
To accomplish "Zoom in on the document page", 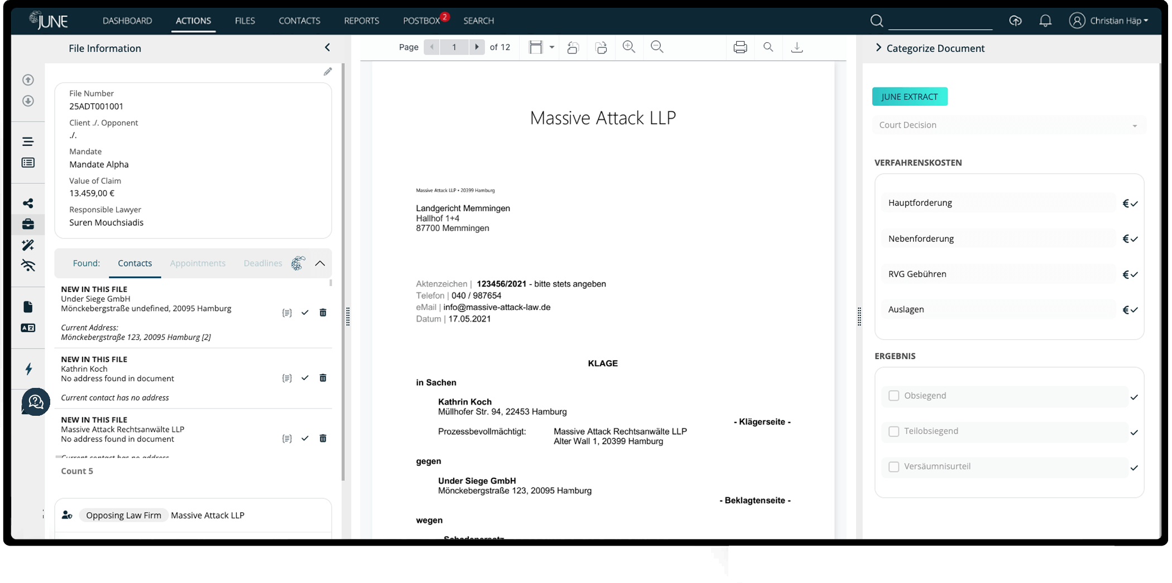I will pyautogui.click(x=629, y=47).
